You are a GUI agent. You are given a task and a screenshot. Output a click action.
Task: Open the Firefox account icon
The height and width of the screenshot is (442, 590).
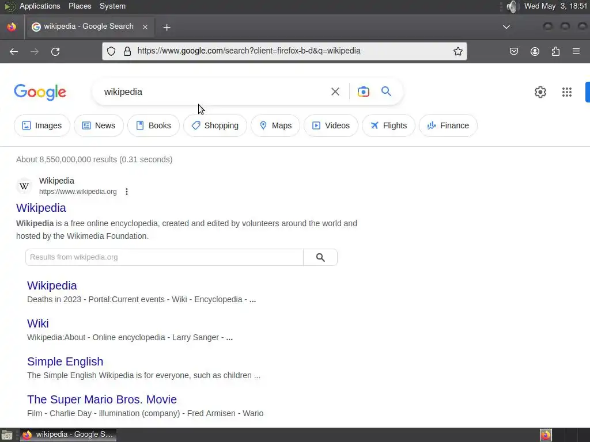(535, 51)
